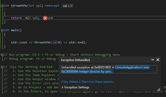Collapse the main function block

pos(2,30)
